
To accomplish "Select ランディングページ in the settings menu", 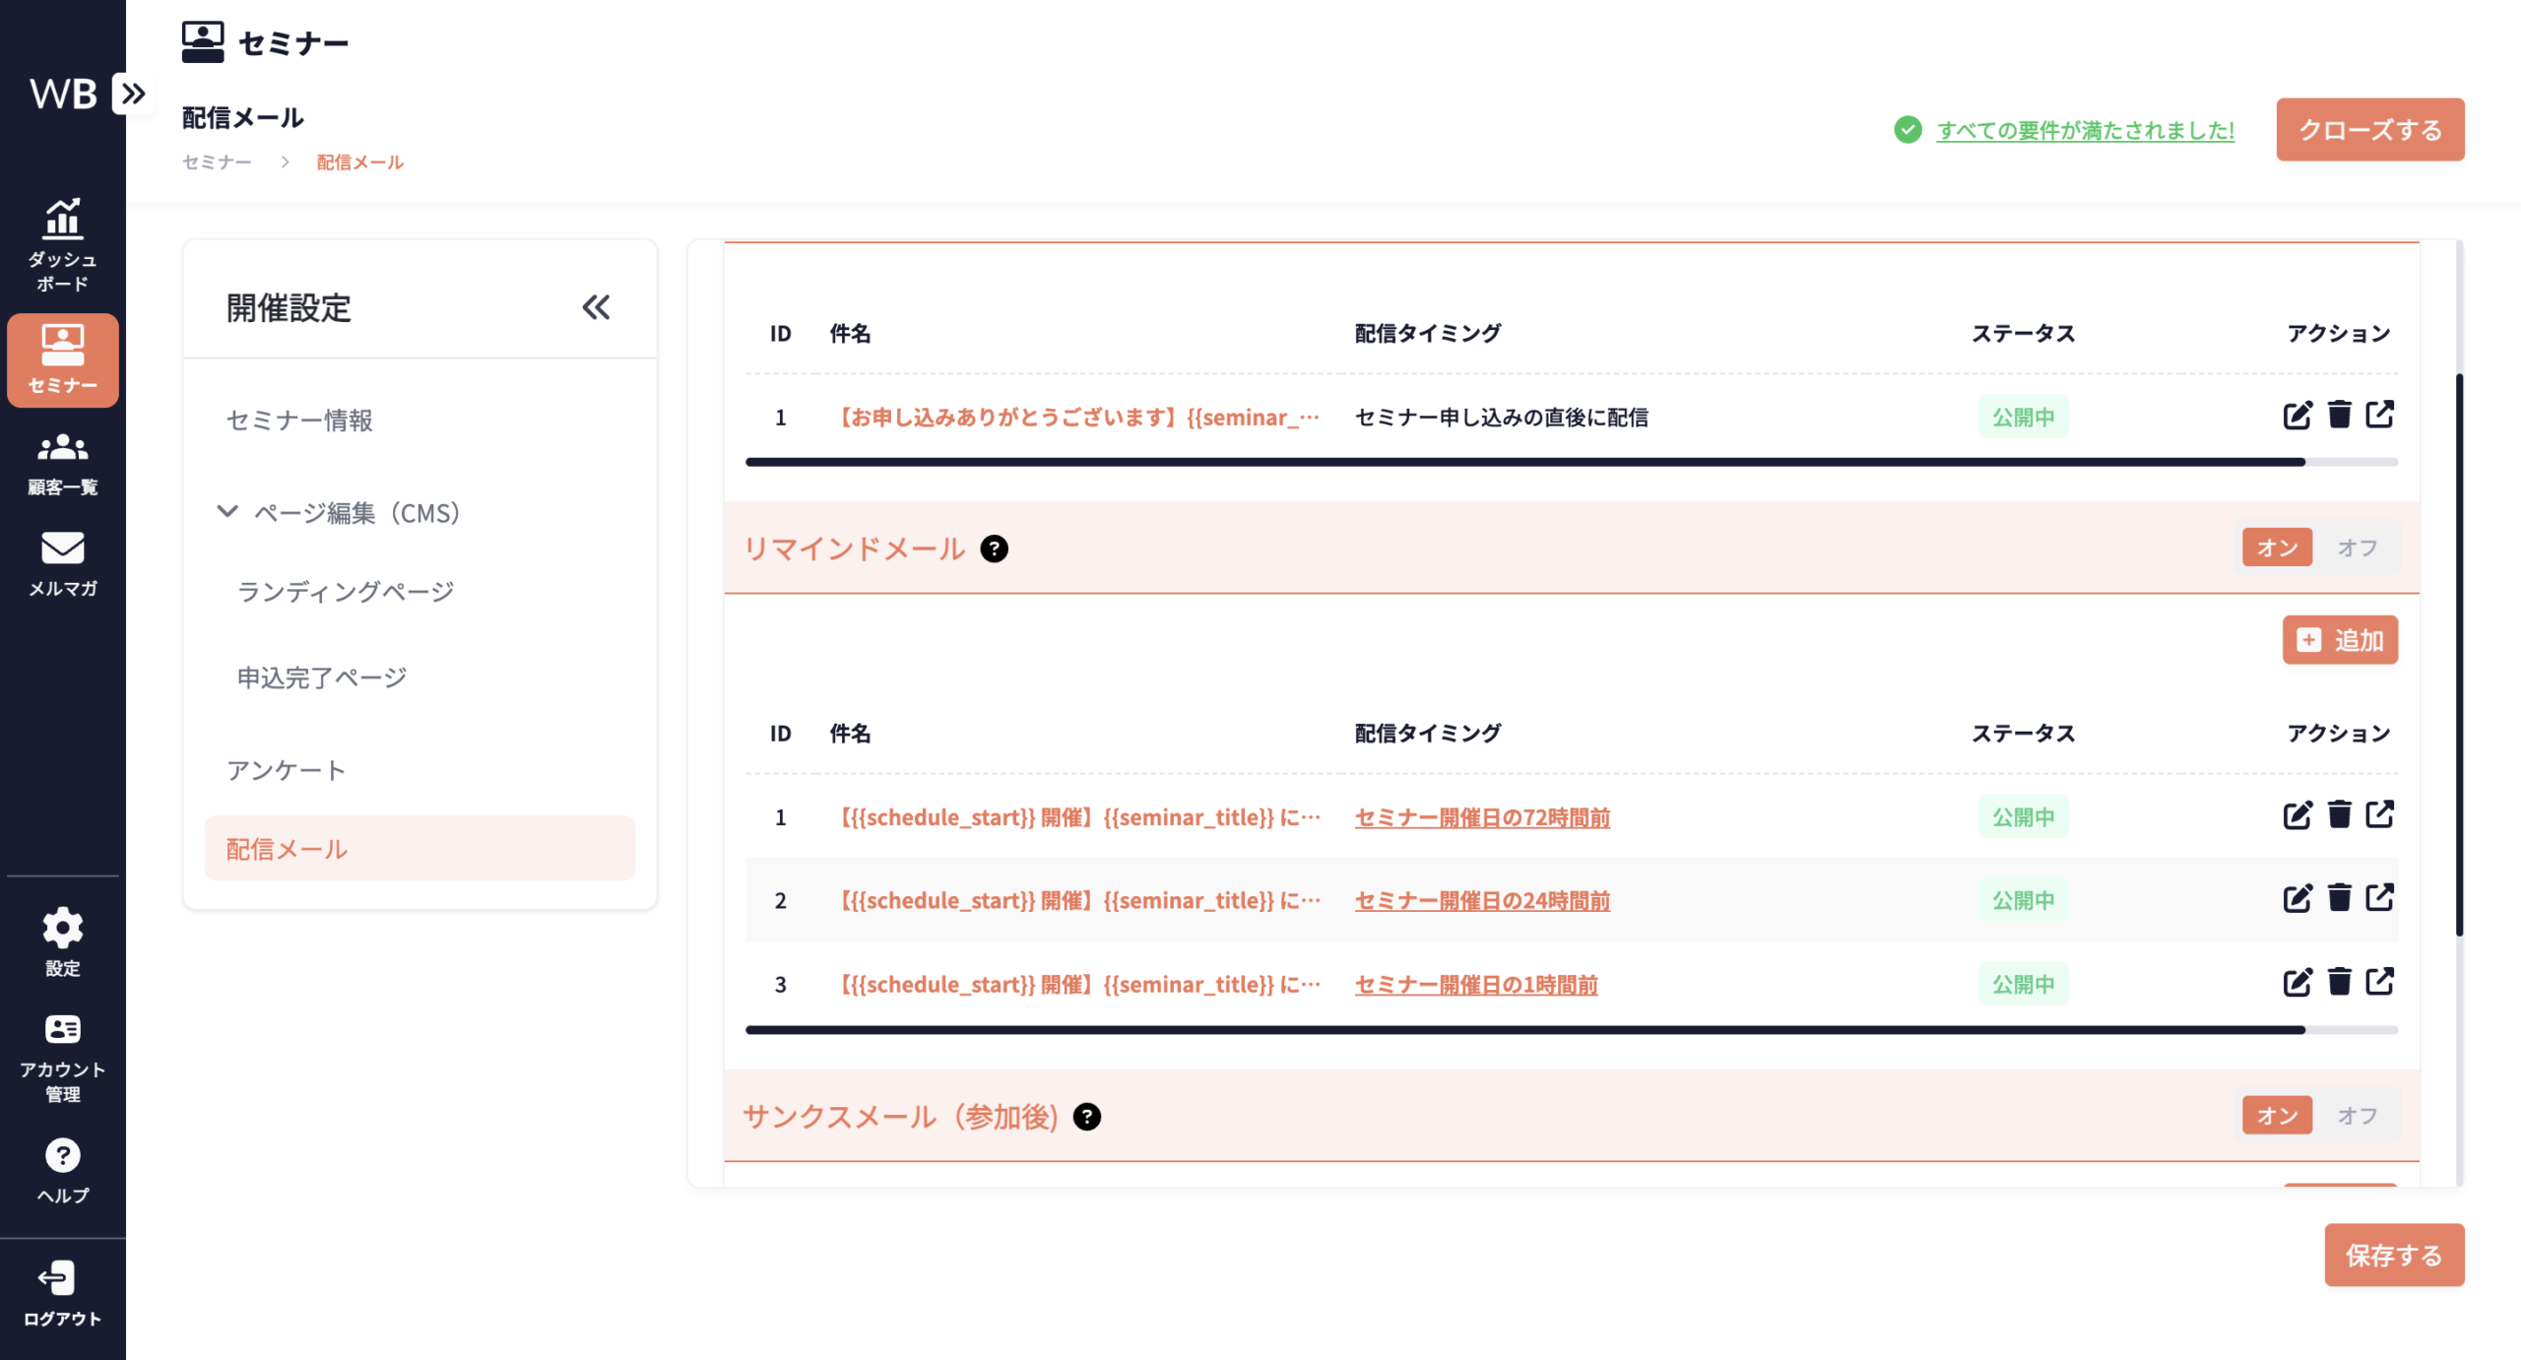I will click(346, 591).
